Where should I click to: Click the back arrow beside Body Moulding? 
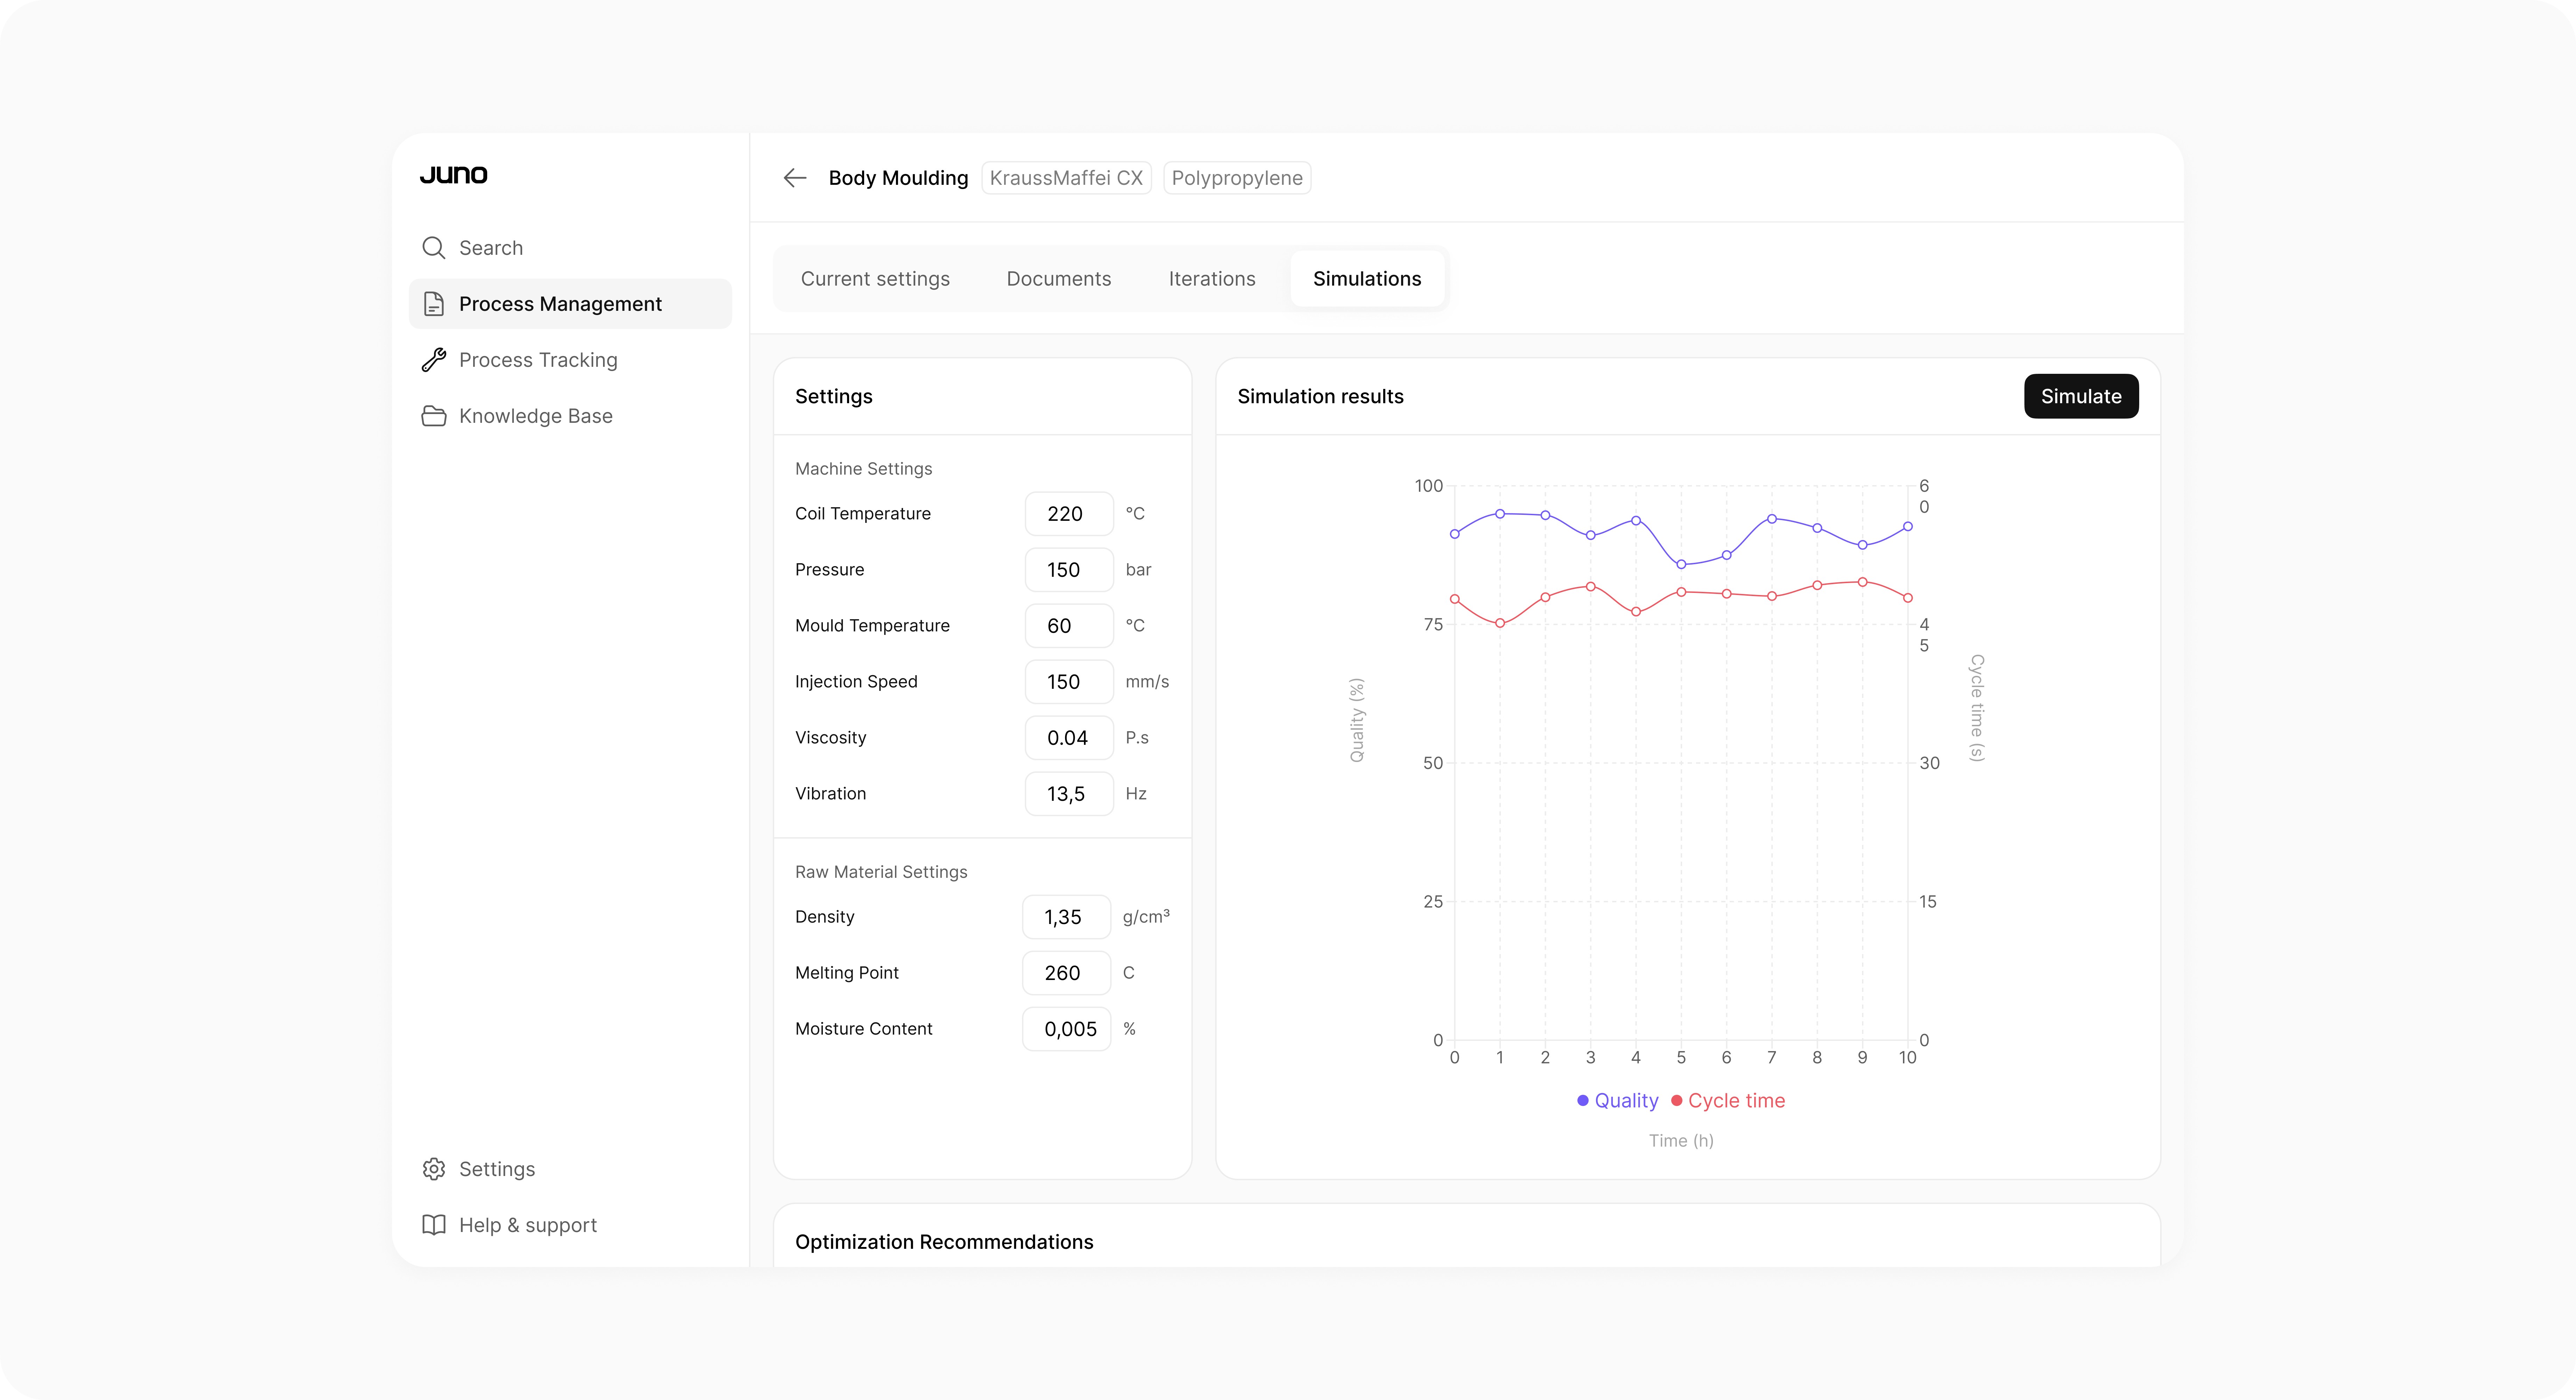coord(795,178)
